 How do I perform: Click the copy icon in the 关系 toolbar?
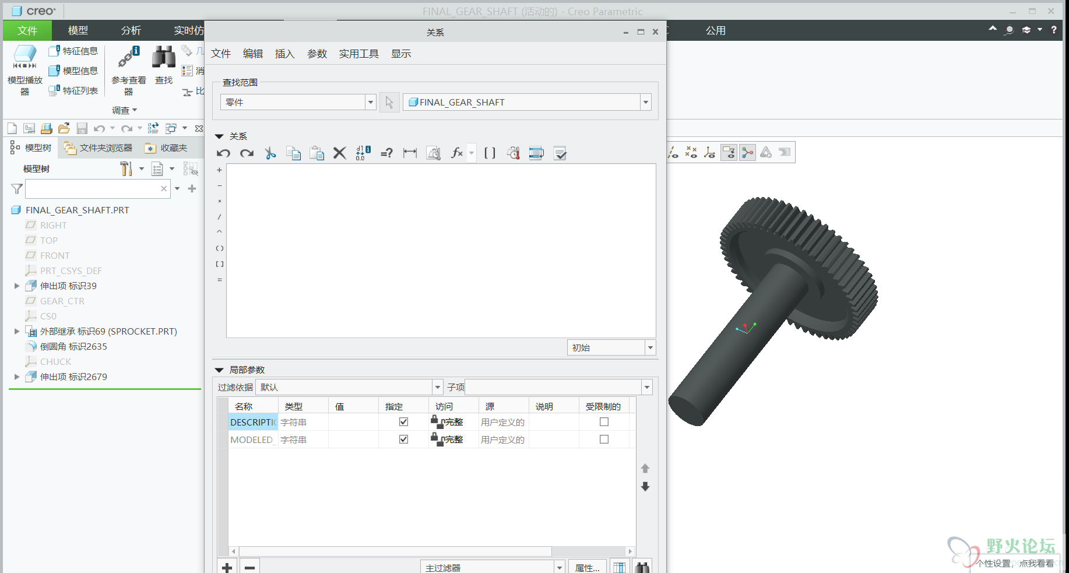[x=293, y=153]
